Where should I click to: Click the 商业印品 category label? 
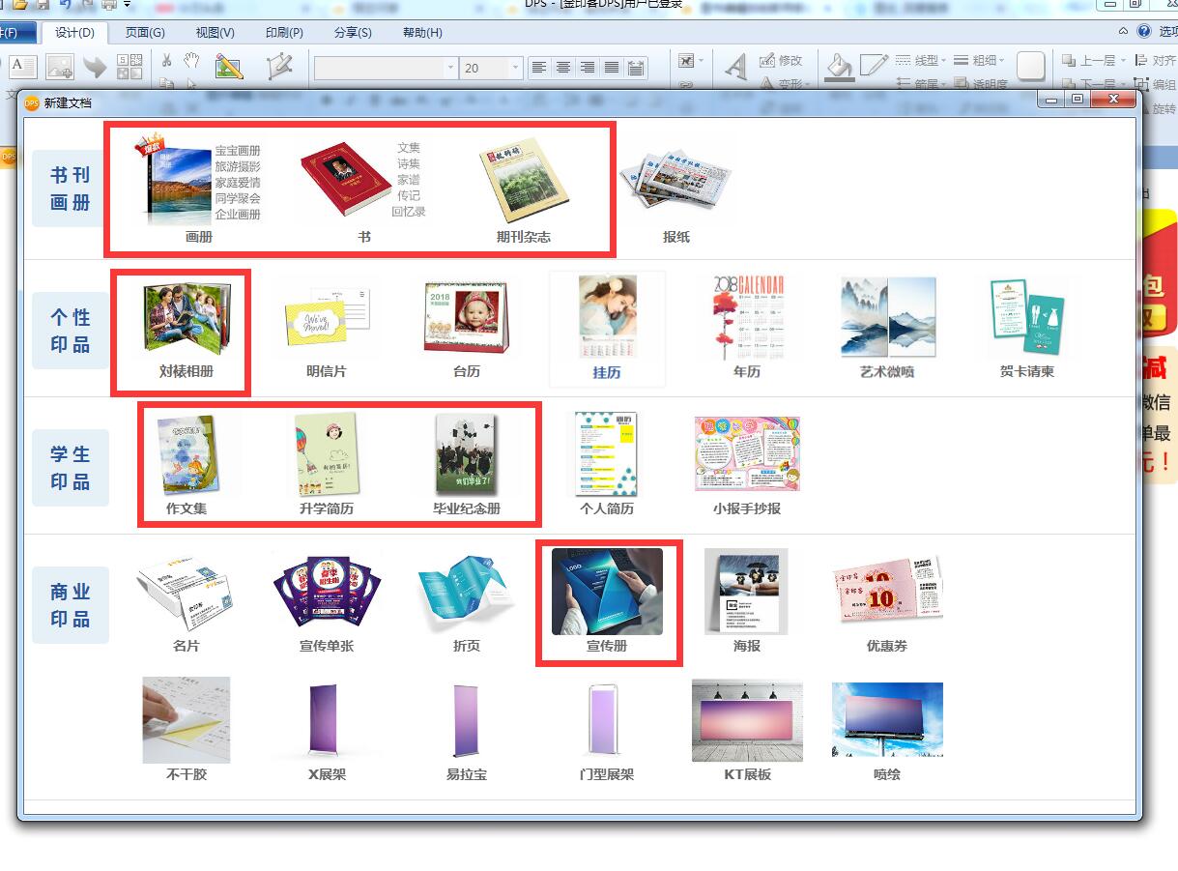pyautogui.click(x=70, y=605)
